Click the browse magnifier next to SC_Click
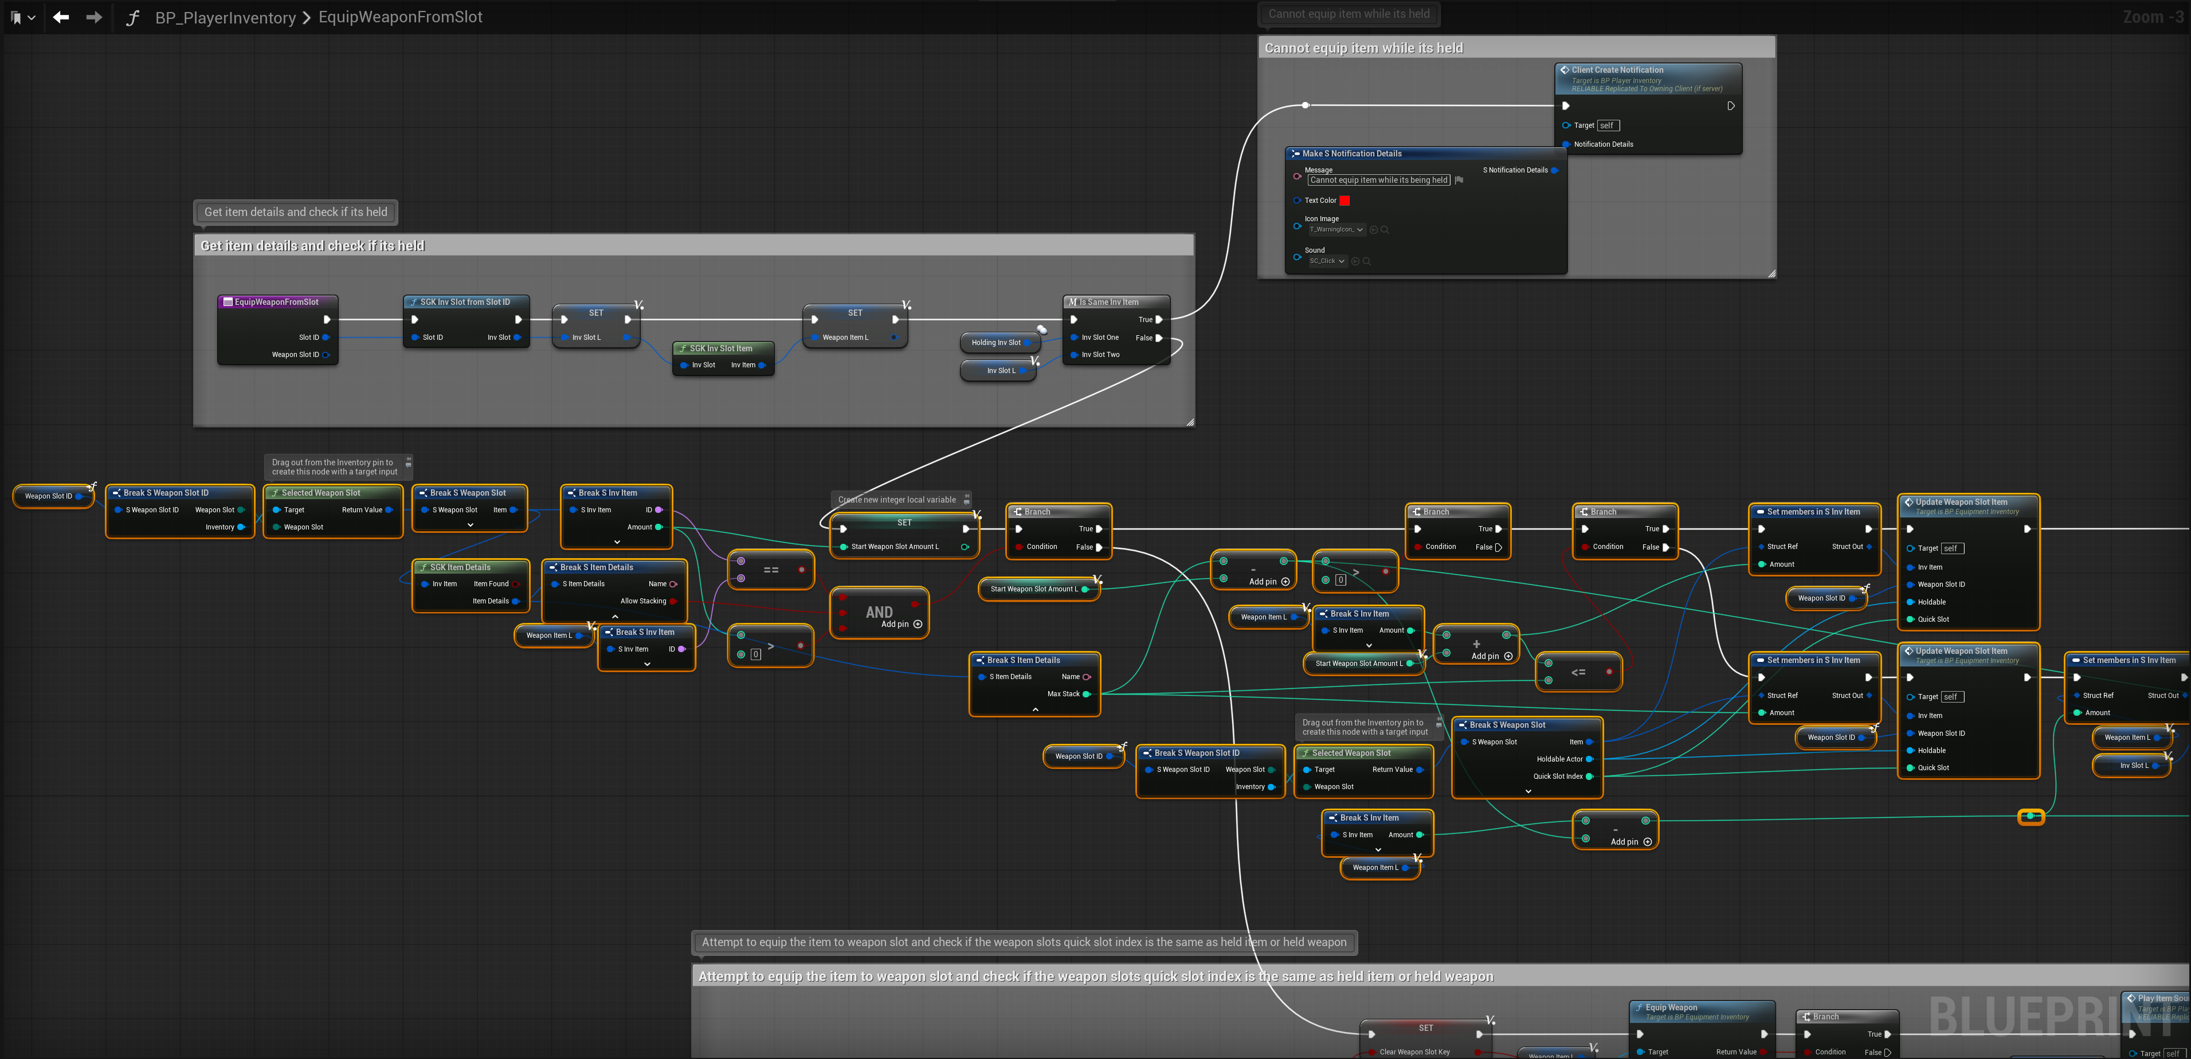This screenshot has height=1059, width=2191. click(1366, 261)
